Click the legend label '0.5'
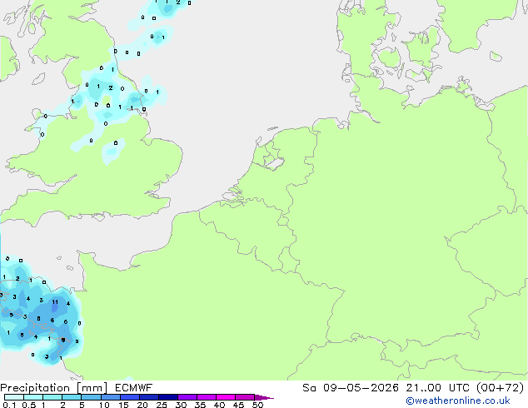The width and height of the screenshot is (528, 408). point(28,405)
